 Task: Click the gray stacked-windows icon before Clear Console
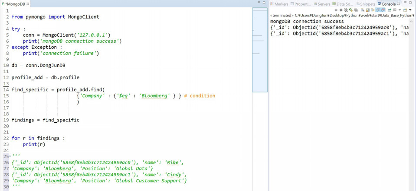pos(356,10)
